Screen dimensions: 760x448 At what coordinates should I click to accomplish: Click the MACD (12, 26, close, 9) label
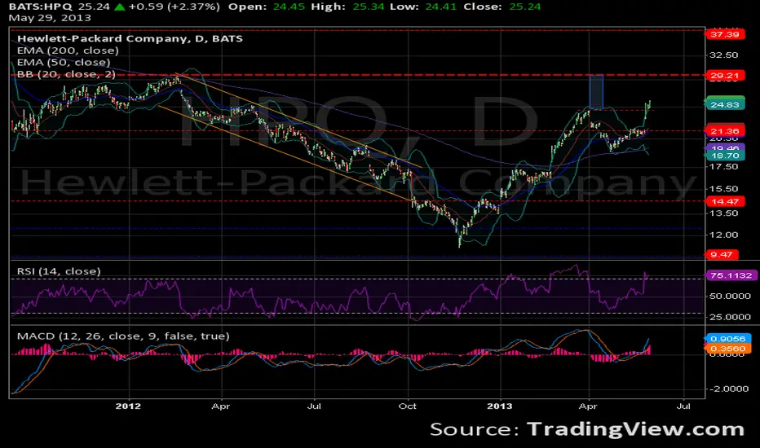[123, 336]
